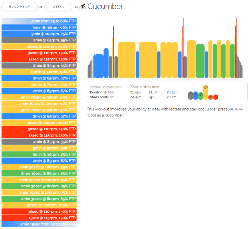The height and width of the screenshot is (229, 250).
Task: Go to the WEEK 7 breadcrumb
Action: 58,7
